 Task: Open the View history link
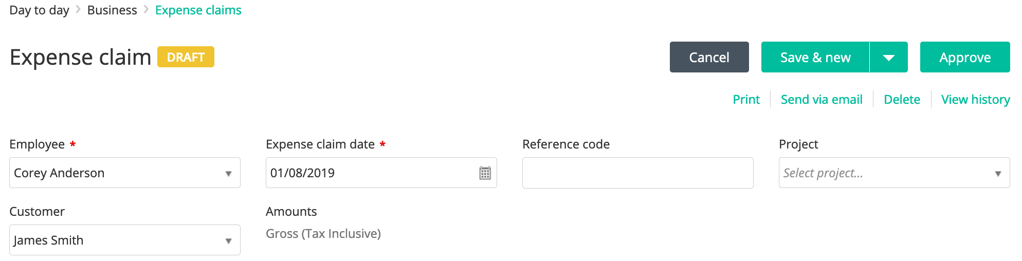pyautogui.click(x=975, y=99)
